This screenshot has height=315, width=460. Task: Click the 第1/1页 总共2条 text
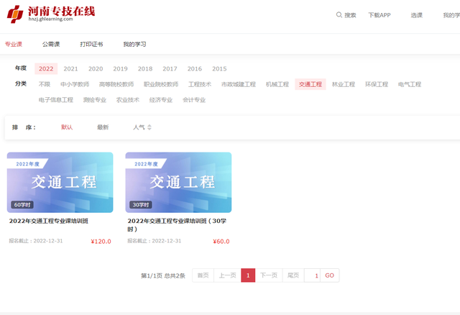click(x=163, y=275)
